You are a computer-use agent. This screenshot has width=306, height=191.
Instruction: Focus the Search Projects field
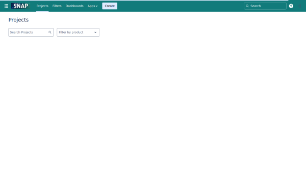pyautogui.click(x=31, y=33)
